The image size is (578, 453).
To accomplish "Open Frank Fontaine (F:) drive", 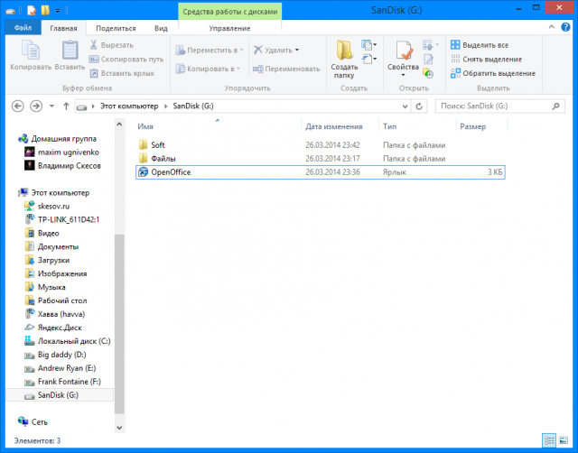I will pos(70,382).
